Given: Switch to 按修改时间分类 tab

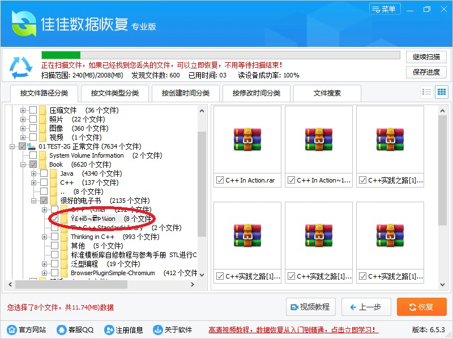Looking at the screenshot, I should point(257,93).
